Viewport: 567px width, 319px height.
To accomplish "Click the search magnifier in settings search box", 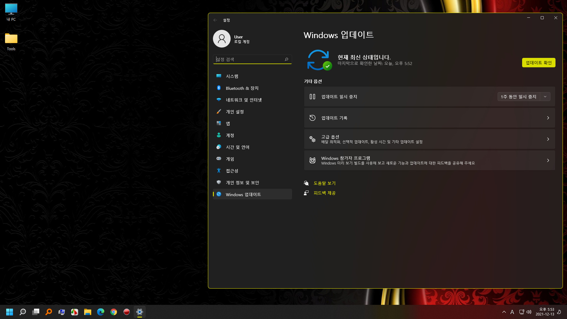I will click(286, 59).
